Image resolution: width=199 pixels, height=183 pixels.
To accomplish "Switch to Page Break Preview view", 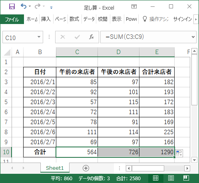I will (x=186, y=178).
